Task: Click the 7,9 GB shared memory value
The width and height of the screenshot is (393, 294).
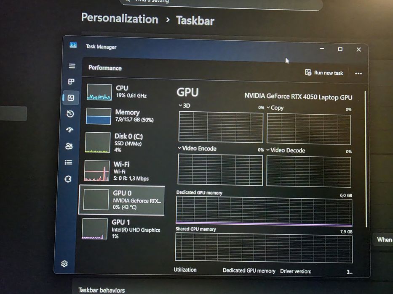Action: [346, 232]
